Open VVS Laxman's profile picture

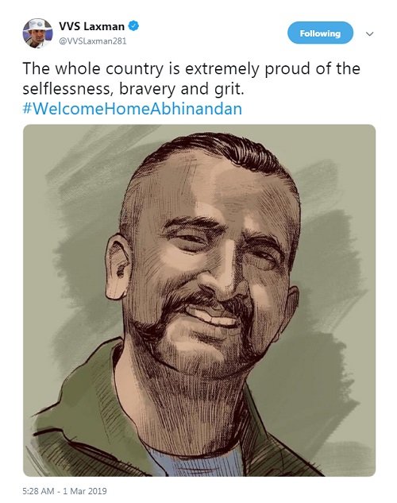pyautogui.click(x=37, y=33)
